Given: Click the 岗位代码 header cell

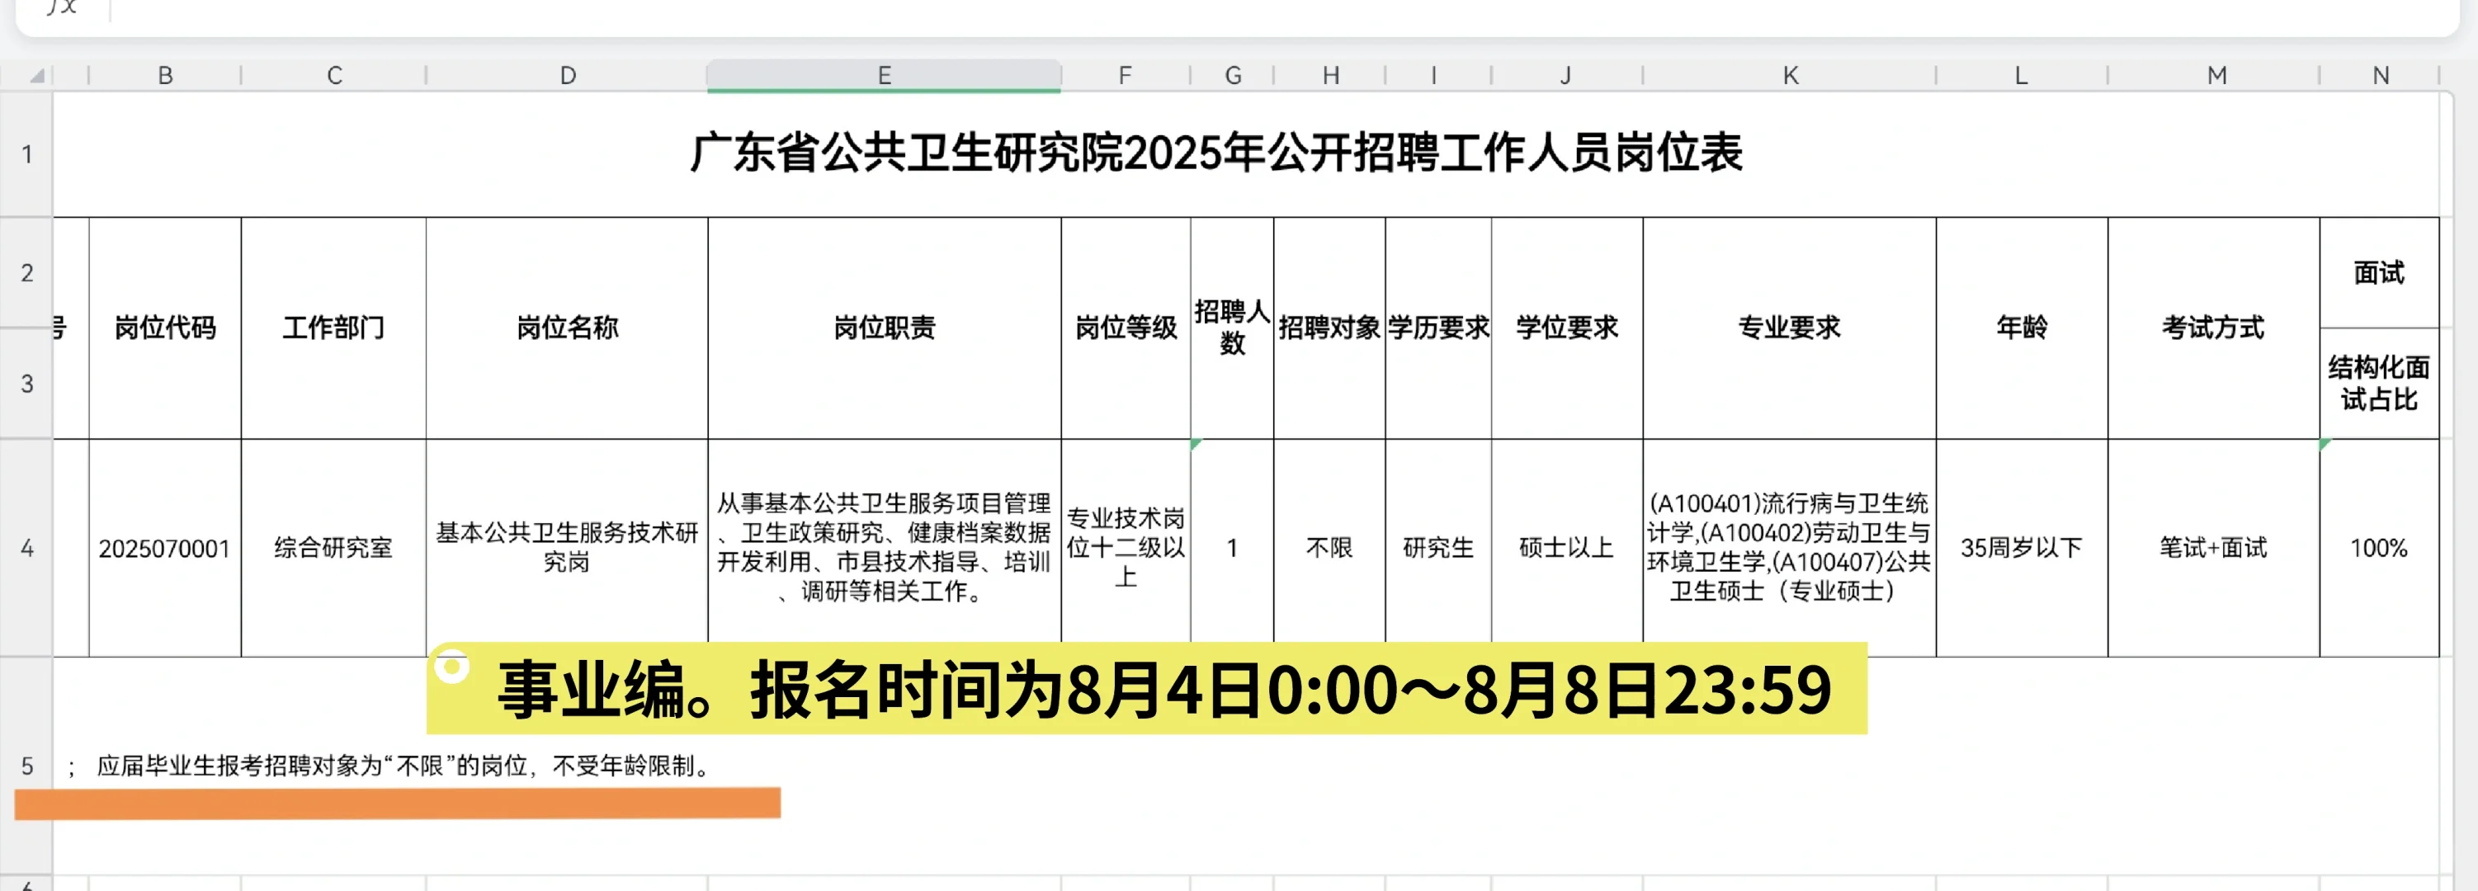Looking at the screenshot, I should pyautogui.click(x=166, y=328).
